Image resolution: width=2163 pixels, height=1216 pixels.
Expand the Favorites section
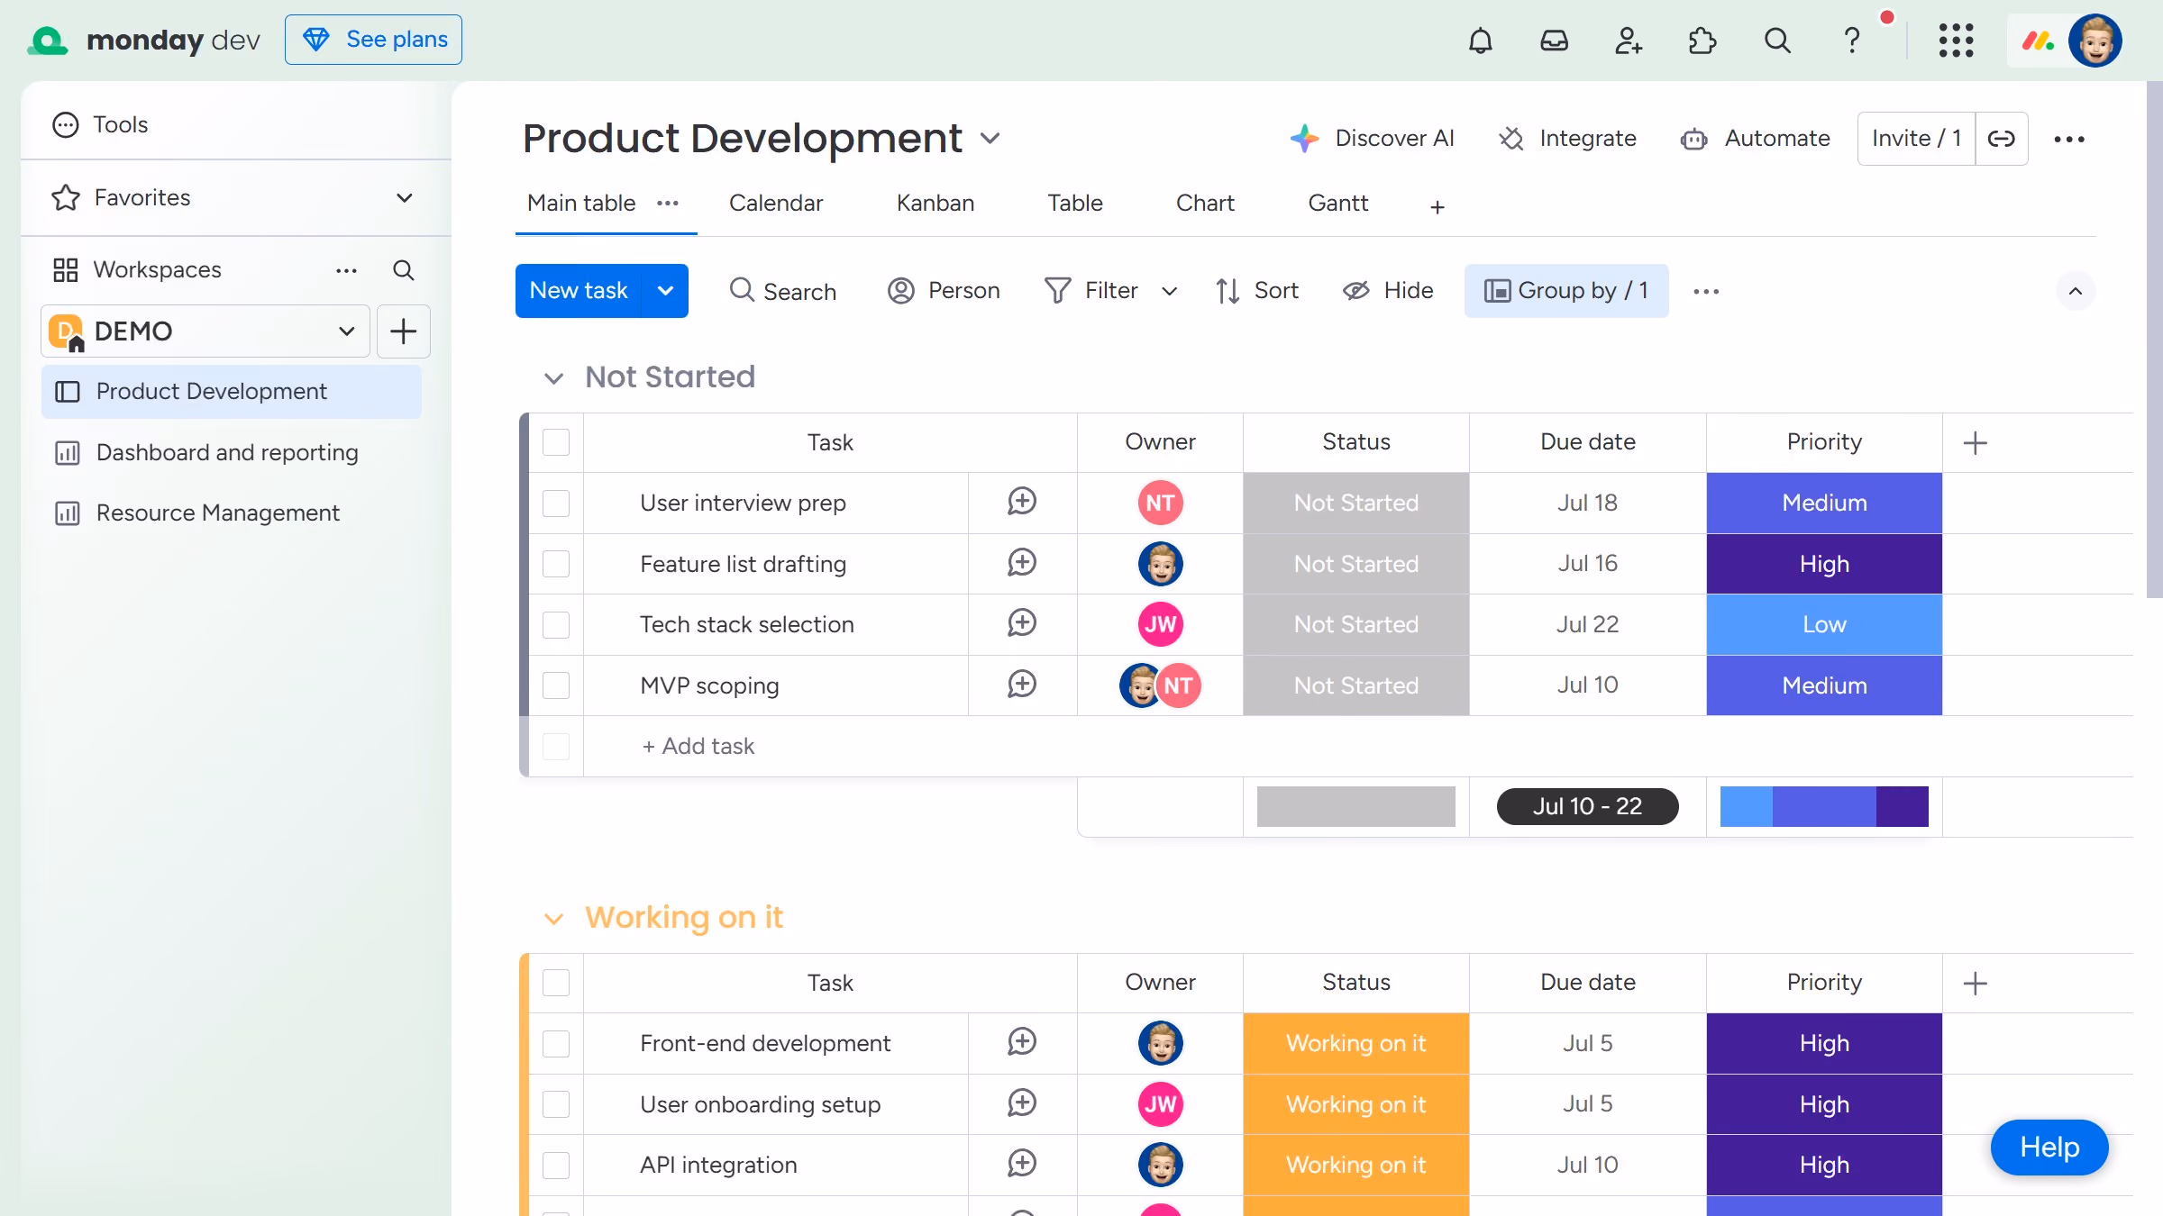click(405, 198)
